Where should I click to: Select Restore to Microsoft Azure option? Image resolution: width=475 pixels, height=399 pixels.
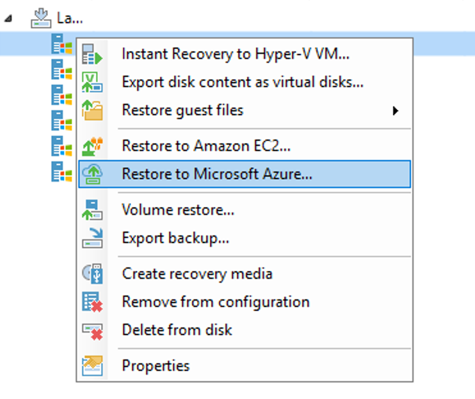coord(217,174)
